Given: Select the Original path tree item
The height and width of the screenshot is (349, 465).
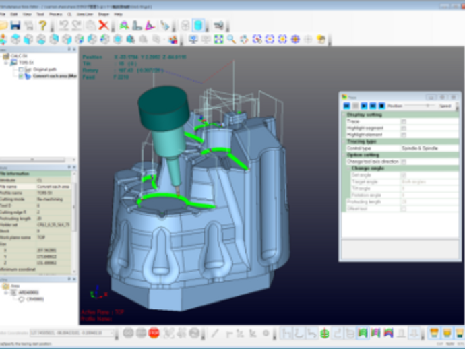Looking at the screenshot, I should pos(44,69).
